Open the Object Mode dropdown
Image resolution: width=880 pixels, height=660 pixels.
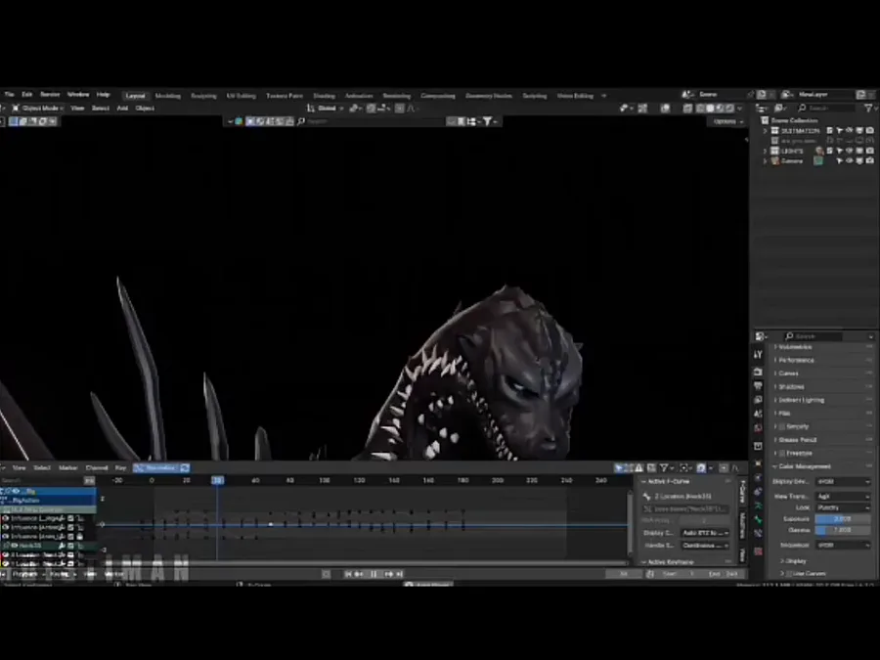coord(38,109)
